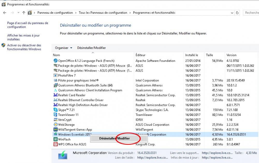The height and width of the screenshot is (163, 259).
Task: Navigate to Tous les Panneaux de configuration breadcrumb
Action: (x=103, y=13)
